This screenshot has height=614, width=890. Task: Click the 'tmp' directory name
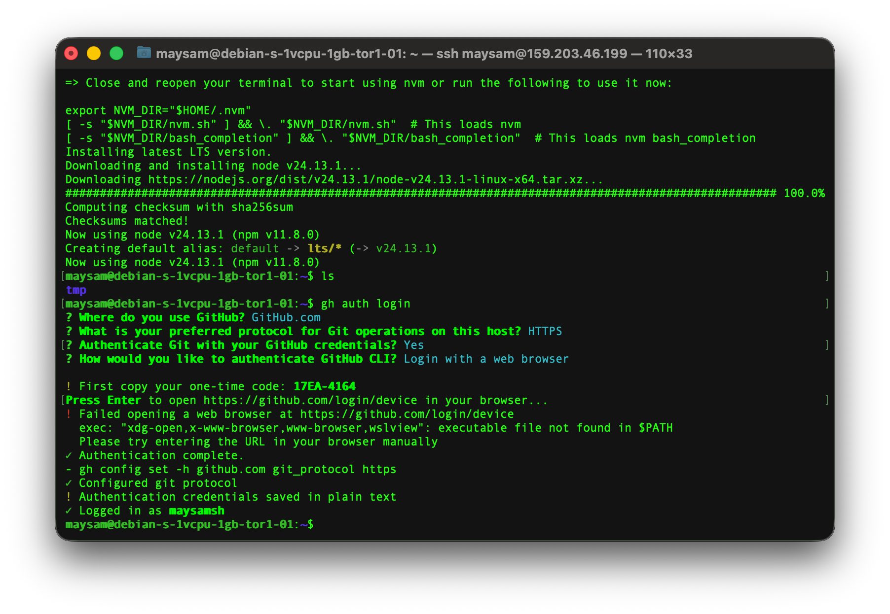coord(76,290)
